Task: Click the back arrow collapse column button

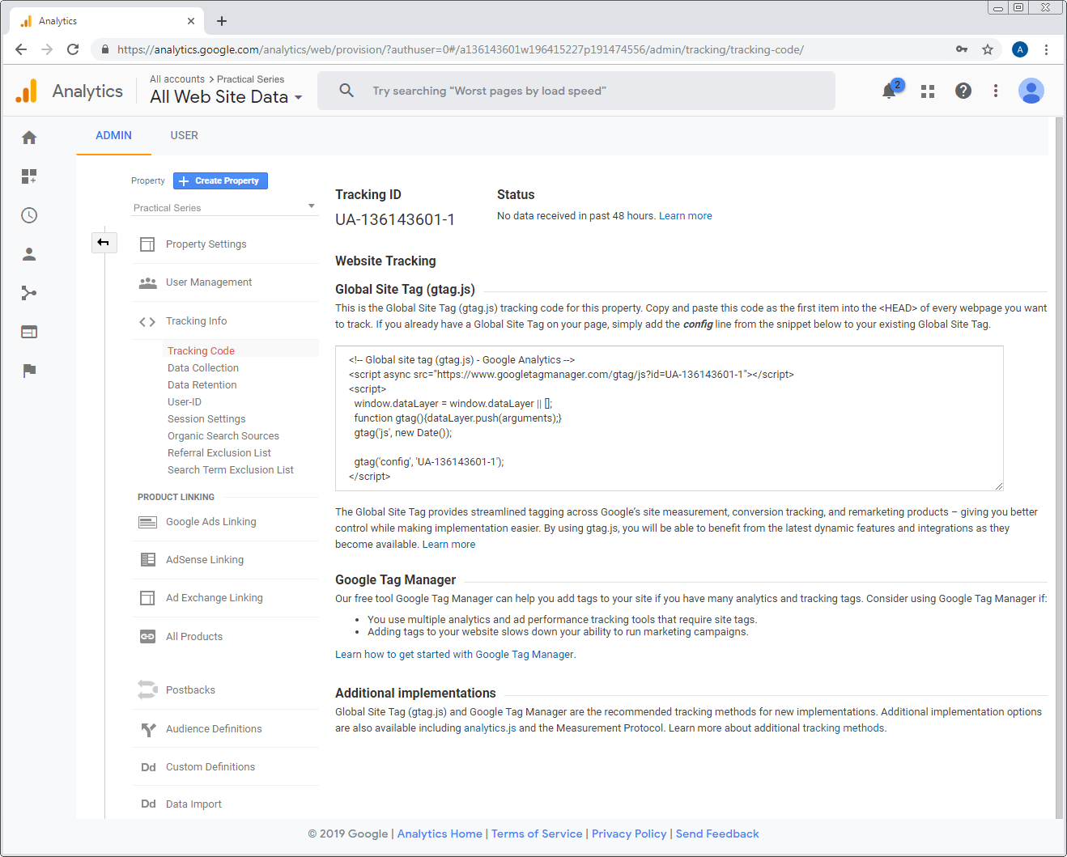Action: tap(104, 242)
